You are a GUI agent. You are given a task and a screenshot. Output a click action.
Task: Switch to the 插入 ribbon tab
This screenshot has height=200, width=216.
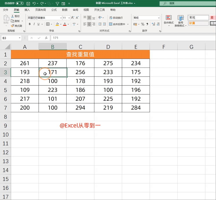click(x=27, y=10)
